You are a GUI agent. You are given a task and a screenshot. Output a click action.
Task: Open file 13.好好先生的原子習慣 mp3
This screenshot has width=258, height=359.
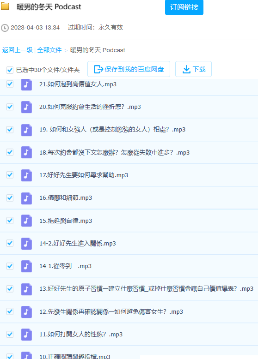(146, 289)
